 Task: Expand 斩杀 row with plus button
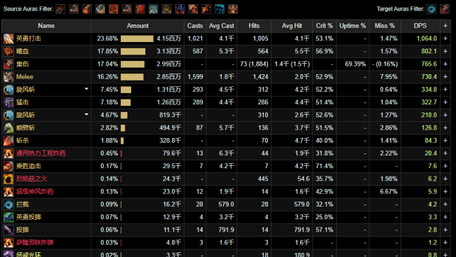[445, 141]
